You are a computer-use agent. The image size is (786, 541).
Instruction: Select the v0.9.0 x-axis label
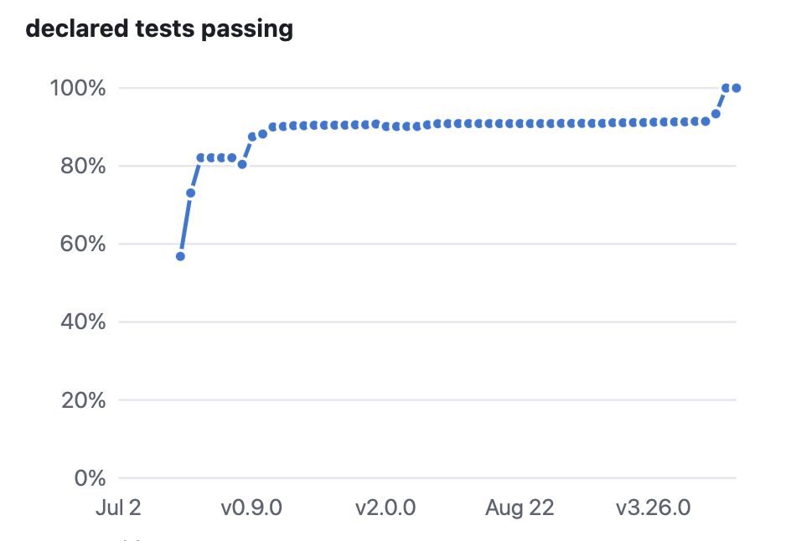(x=251, y=508)
